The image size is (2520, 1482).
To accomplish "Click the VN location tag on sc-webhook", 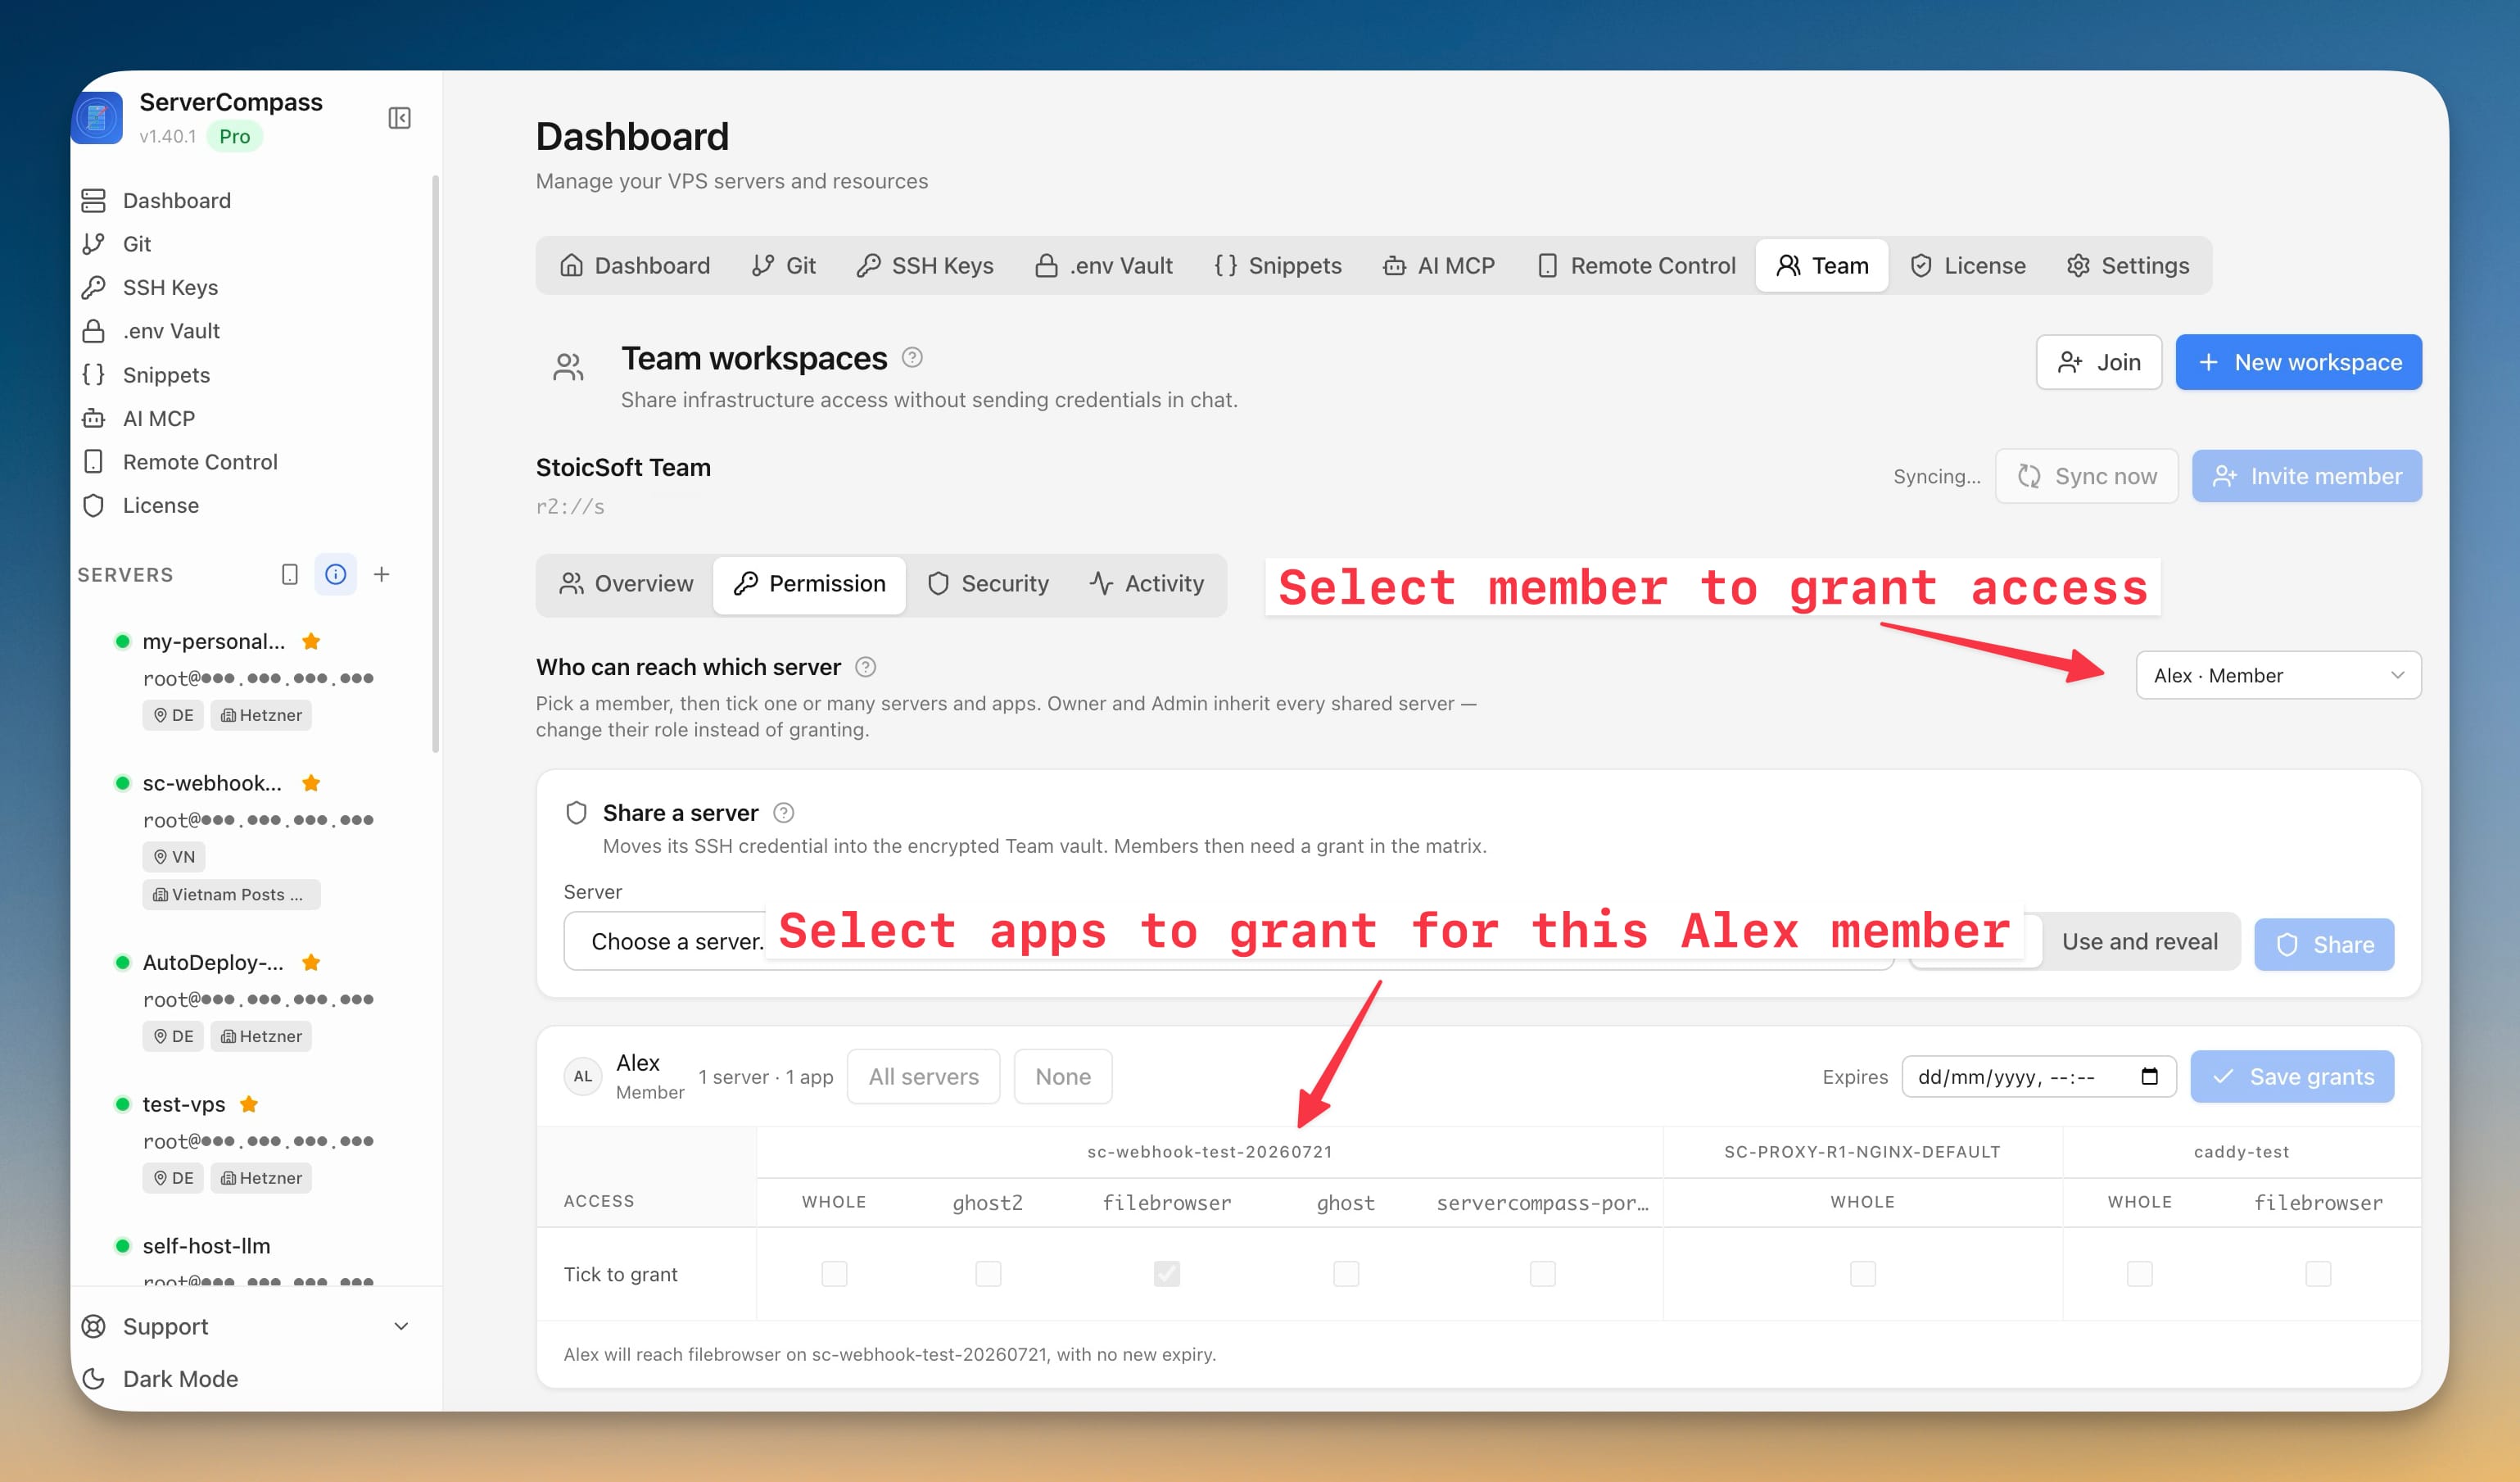I will [174, 856].
